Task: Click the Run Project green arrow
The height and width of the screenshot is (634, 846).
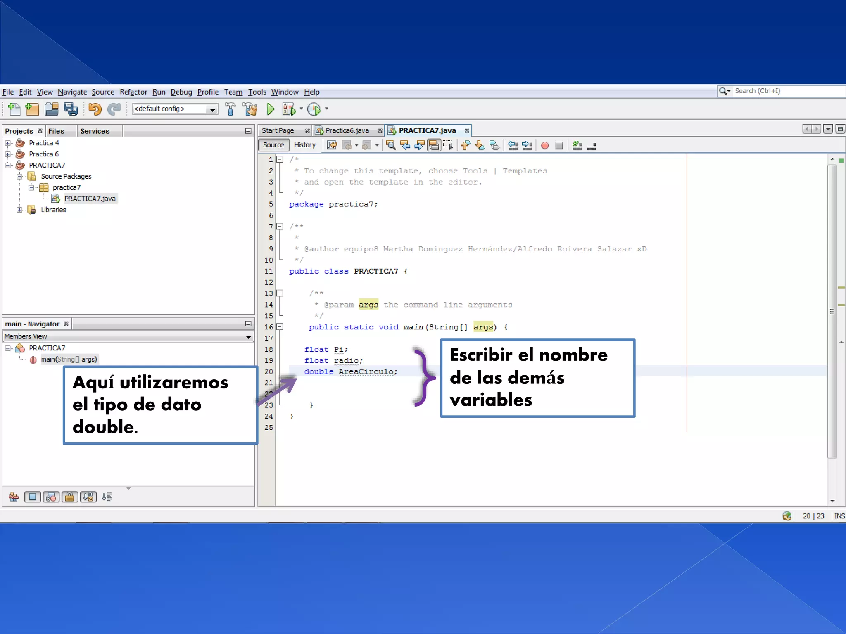Action: (x=271, y=109)
